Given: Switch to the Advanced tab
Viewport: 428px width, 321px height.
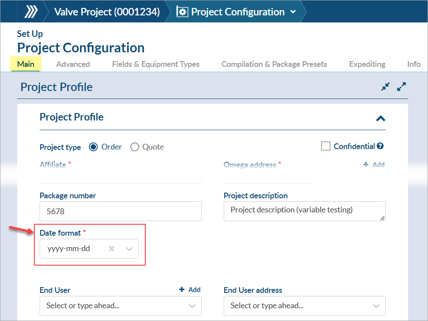Looking at the screenshot, I should (x=73, y=64).
